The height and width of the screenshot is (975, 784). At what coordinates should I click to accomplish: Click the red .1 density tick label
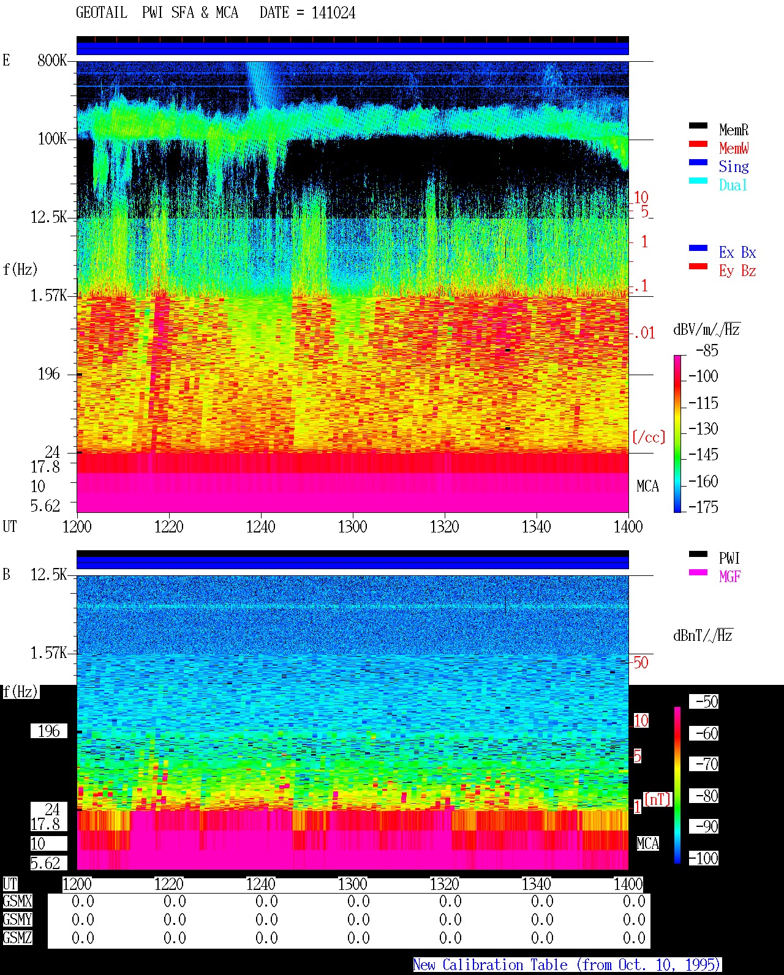pyautogui.click(x=641, y=286)
